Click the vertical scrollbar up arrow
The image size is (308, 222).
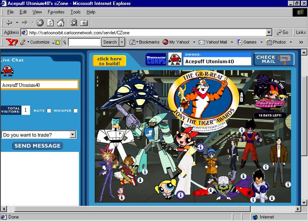[304, 52]
